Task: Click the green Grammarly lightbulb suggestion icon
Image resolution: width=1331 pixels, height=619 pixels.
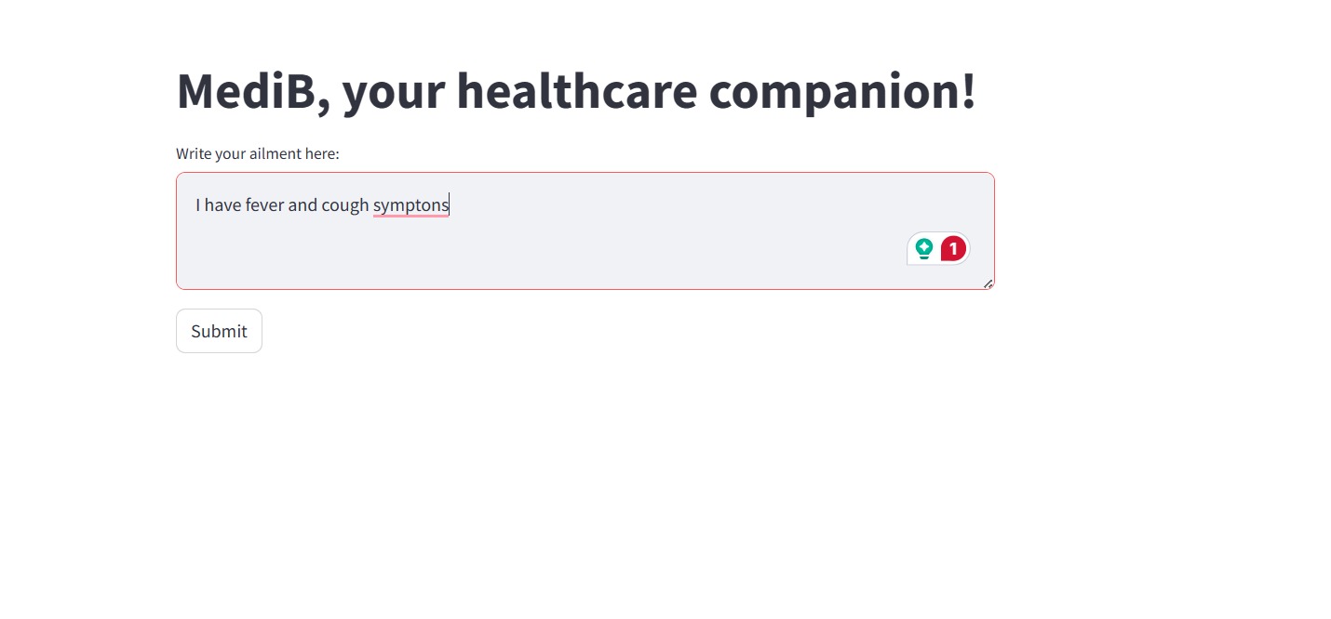Action: click(x=923, y=248)
